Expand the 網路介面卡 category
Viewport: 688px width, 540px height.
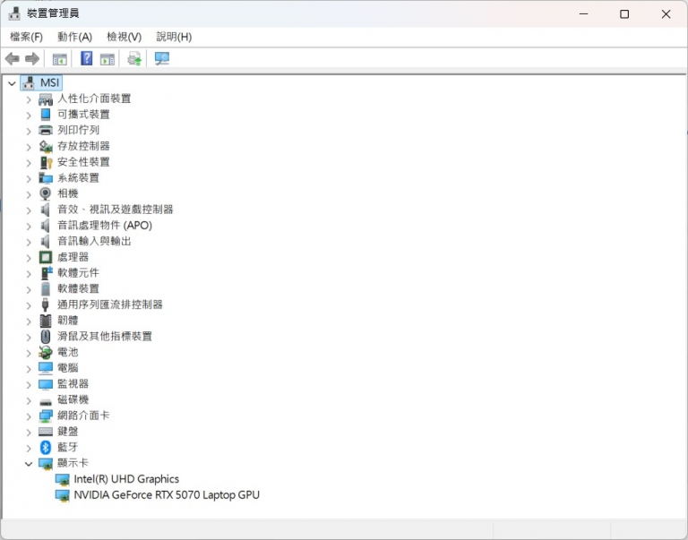[29, 416]
